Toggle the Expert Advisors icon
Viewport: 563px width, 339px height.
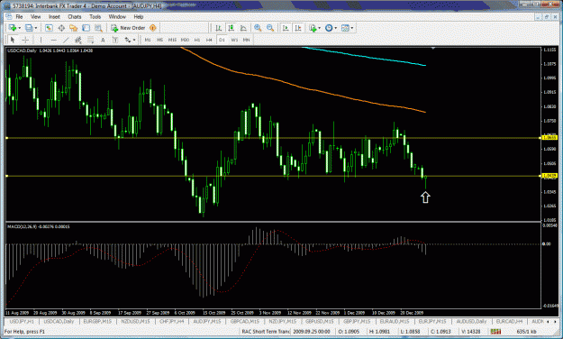coord(153,28)
